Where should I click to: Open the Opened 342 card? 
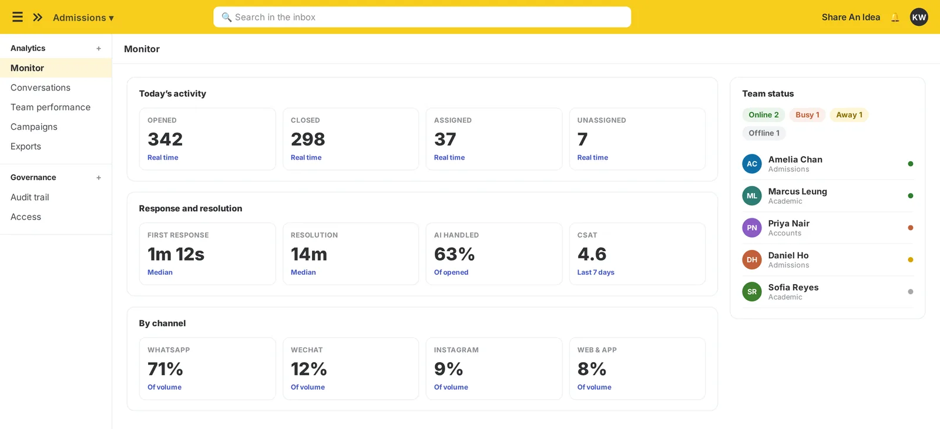coord(207,139)
